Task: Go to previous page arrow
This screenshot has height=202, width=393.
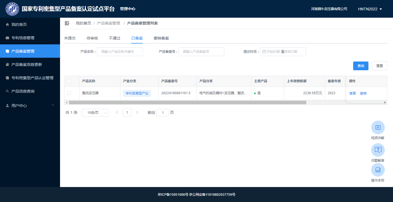Action: (x=117, y=112)
